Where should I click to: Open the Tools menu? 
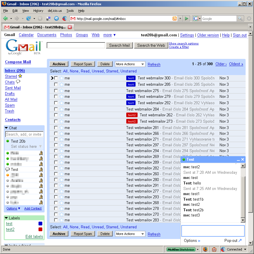pos(70,11)
